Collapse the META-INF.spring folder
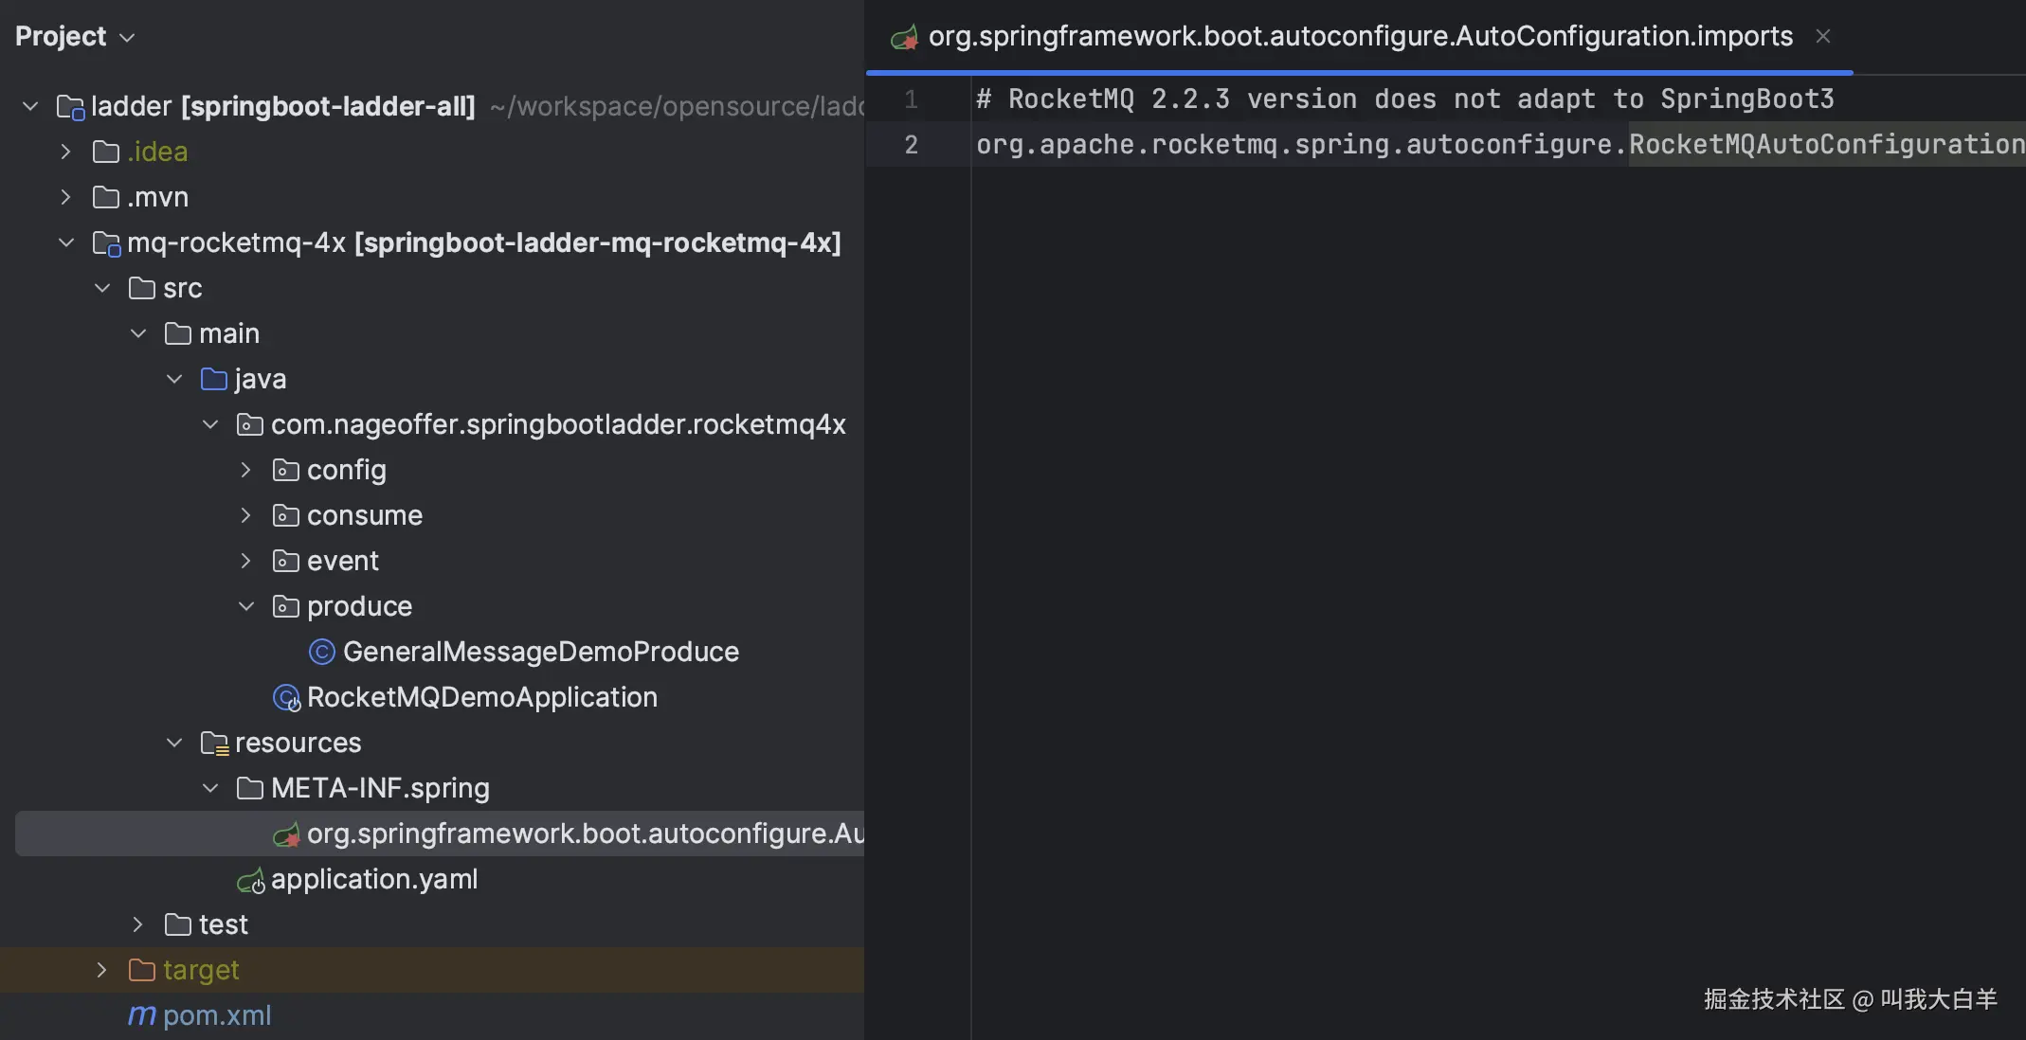2026x1040 pixels. click(x=209, y=788)
